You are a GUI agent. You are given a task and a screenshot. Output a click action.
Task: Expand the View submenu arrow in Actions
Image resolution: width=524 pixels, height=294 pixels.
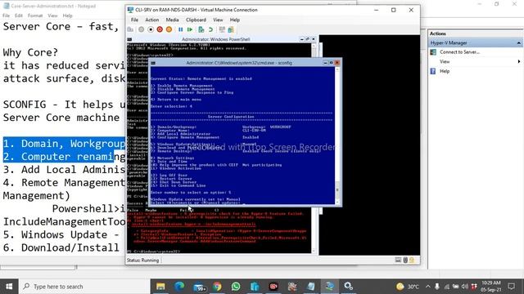pyautogui.click(x=519, y=61)
